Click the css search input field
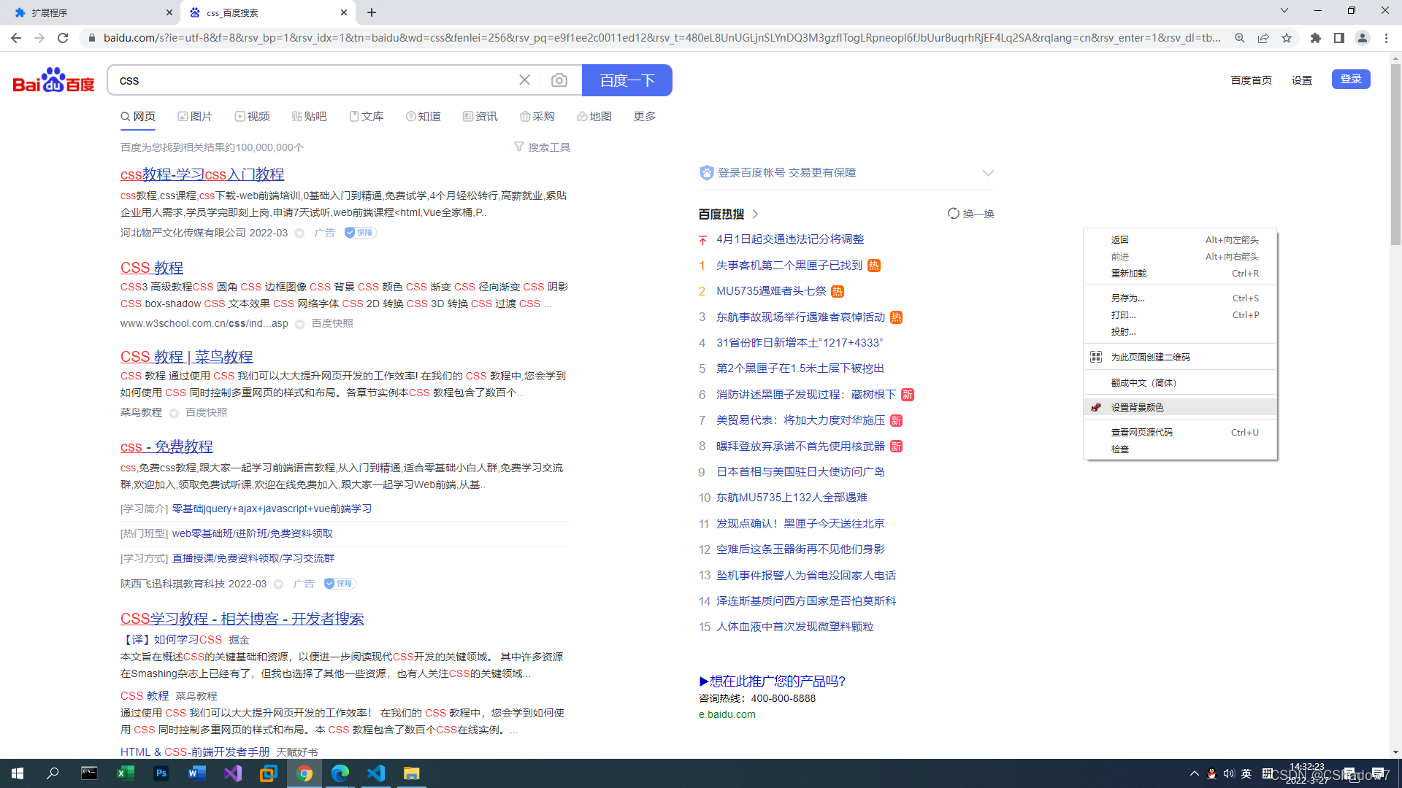This screenshot has height=788, width=1402. click(314, 80)
